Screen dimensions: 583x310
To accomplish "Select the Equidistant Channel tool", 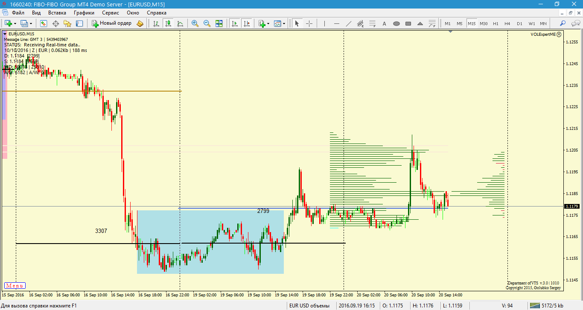I will pyautogui.click(x=361, y=23).
